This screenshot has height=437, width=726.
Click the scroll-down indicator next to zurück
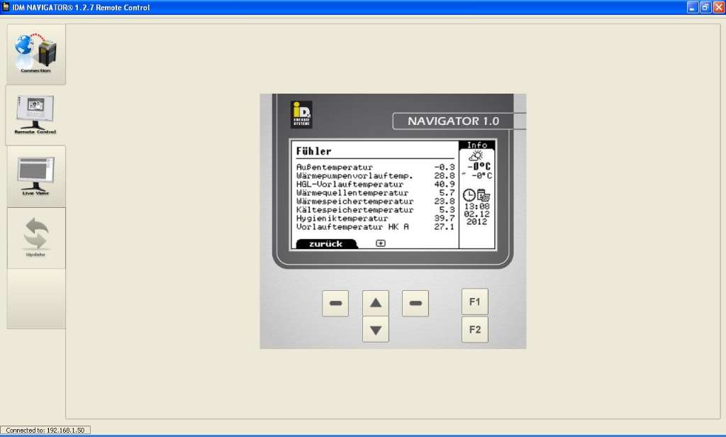coord(381,243)
